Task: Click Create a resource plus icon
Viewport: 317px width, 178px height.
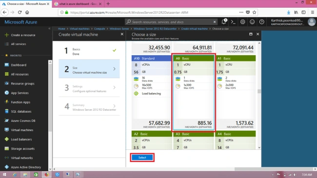Action: click(7, 35)
